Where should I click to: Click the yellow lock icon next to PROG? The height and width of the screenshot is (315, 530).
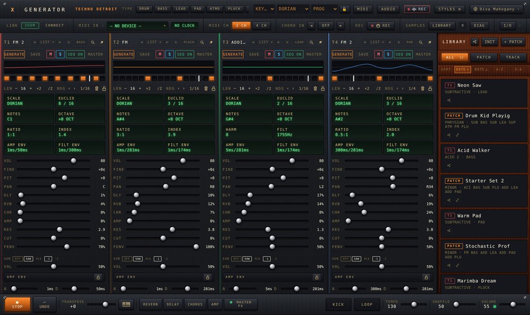point(344,9)
